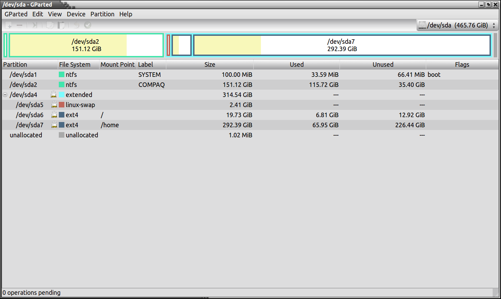Viewport: 501px width, 299px height.
Task: Click the lock icon beside /dev/sda6
Action: click(x=54, y=115)
